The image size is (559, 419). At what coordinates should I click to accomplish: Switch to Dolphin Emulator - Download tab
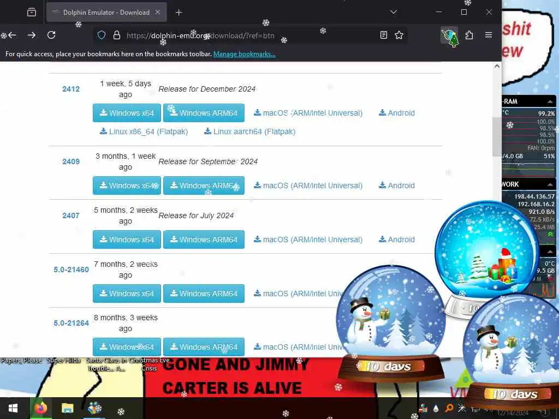pyautogui.click(x=106, y=13)
